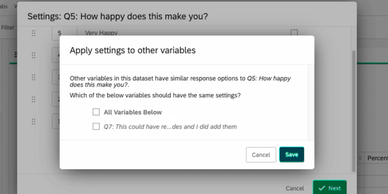This screenshot has width=388, height=194.
Task: Save the apply settings selection
Action: 291,155
